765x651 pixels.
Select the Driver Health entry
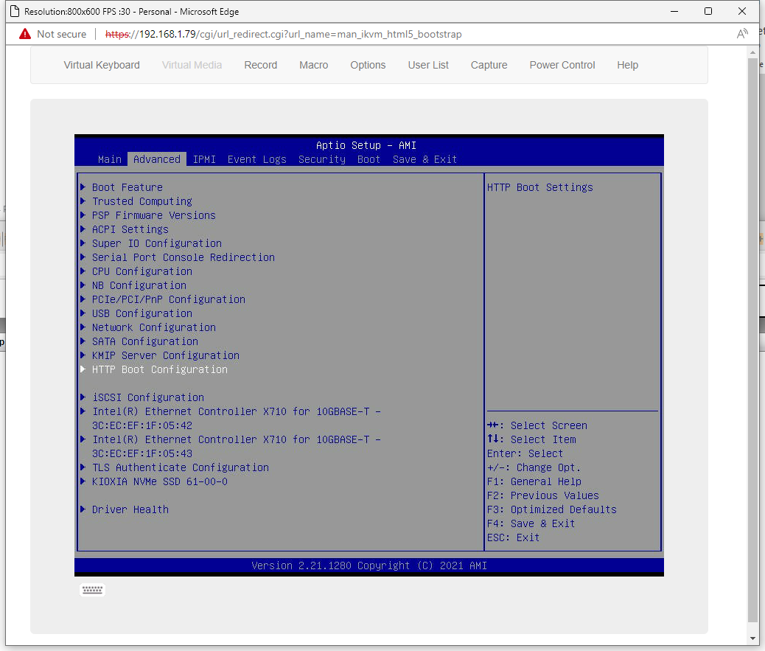tap(130, 509)
